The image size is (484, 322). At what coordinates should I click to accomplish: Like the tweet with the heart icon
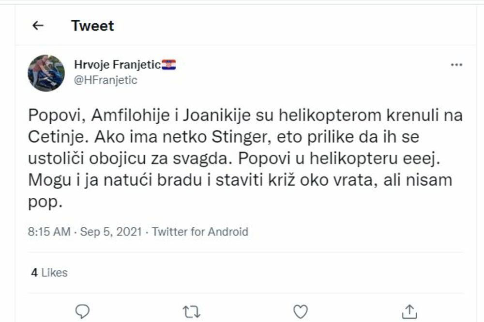click(x=300, y=311)
